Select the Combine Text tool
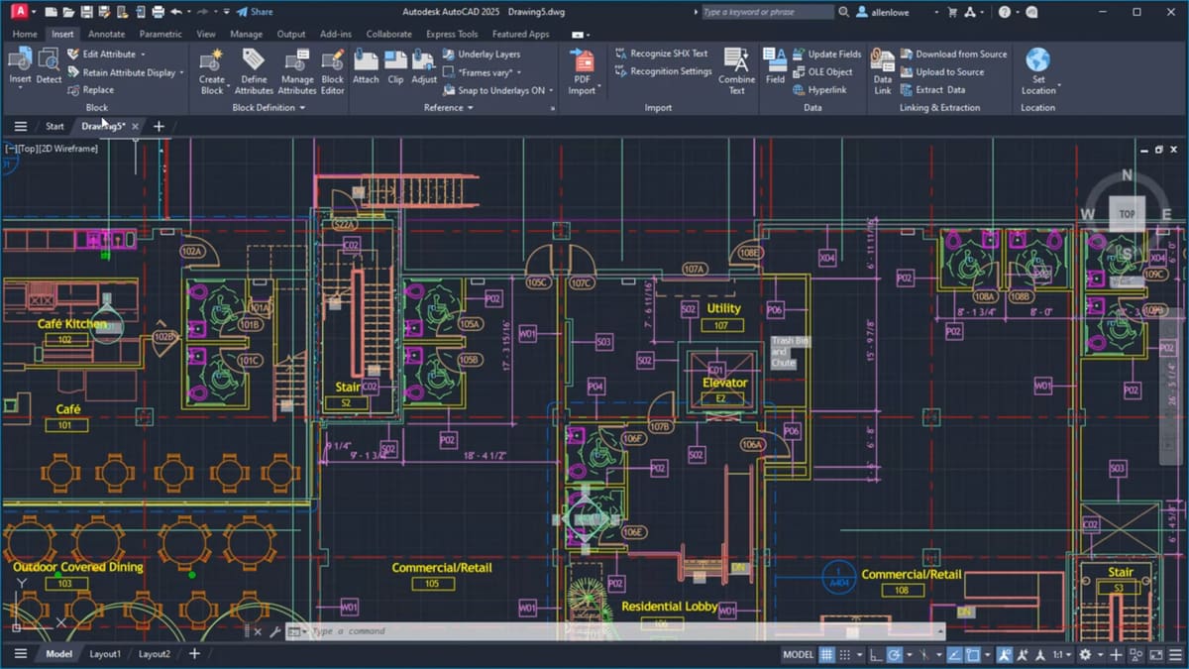Viewport: 1189px width, 669px height. tap(736, 69)
